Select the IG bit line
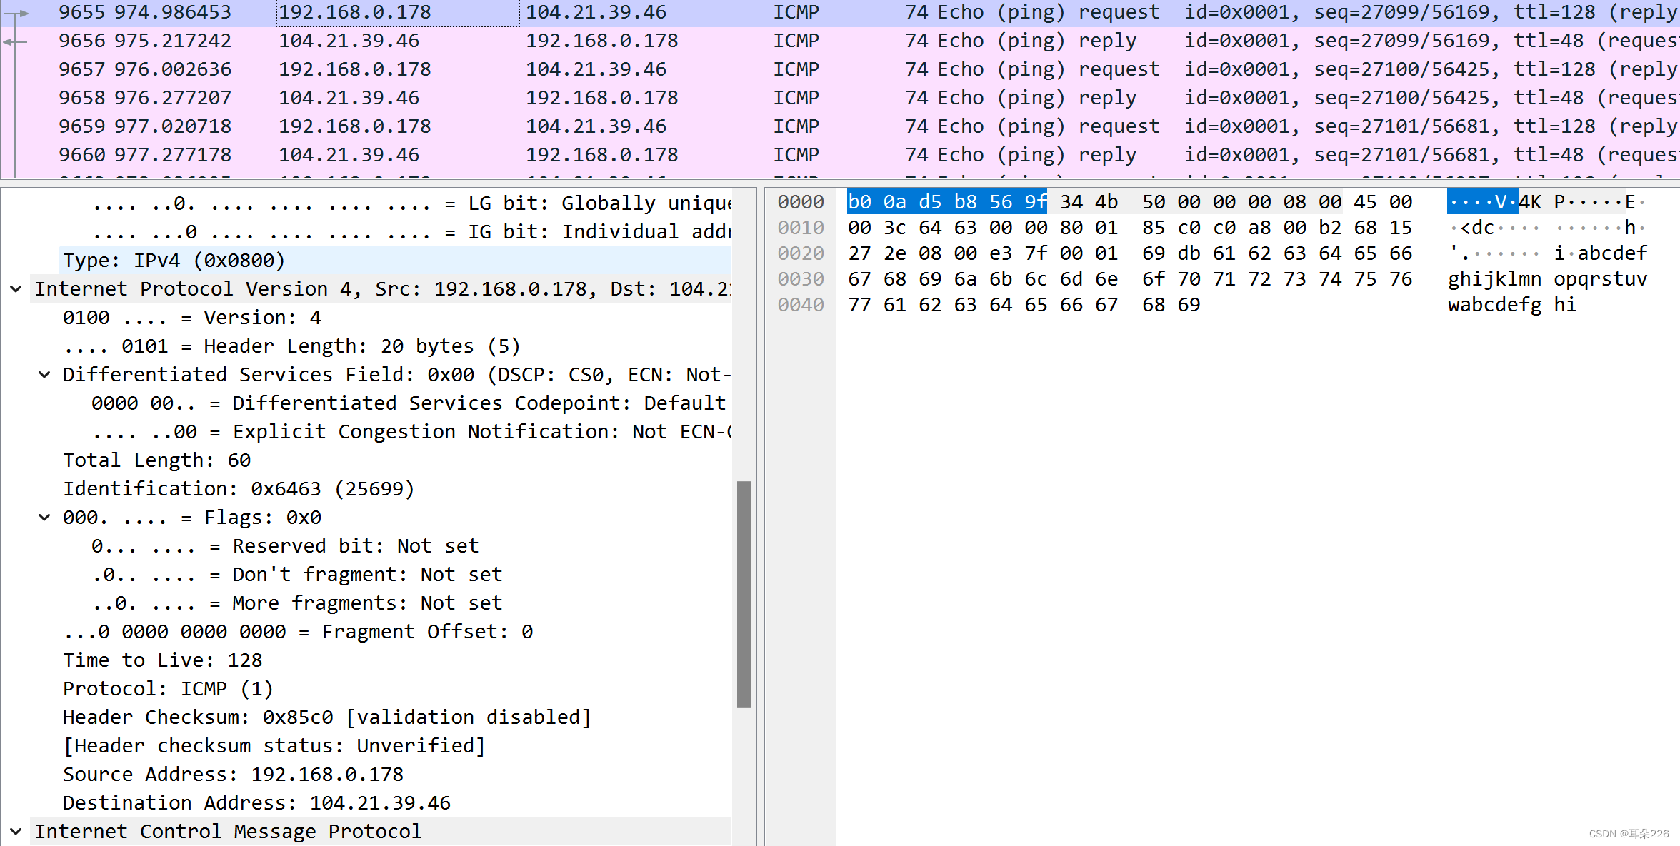The image size is (1680, 846). point(411,232)
